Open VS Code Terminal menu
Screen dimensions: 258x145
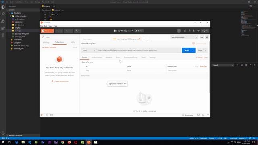tap(46, 2)
